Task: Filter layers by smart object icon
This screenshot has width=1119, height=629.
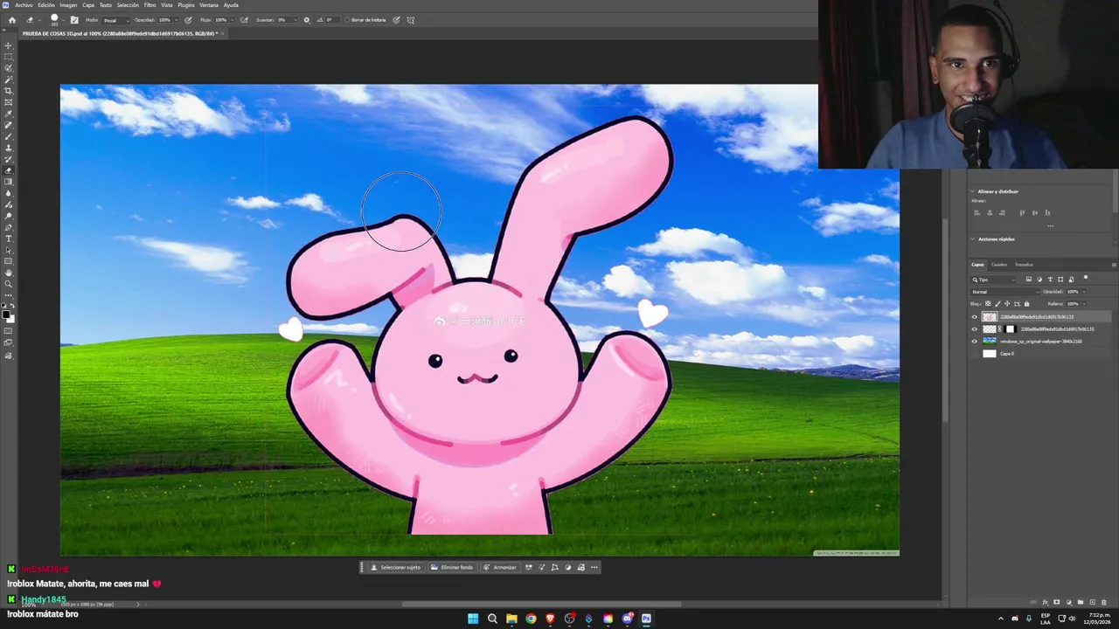Action: pyautogui.click(x=1071, y=280)
